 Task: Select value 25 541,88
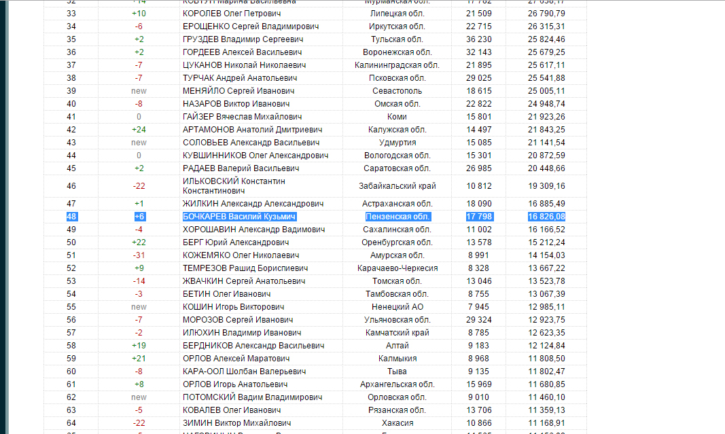click(546, 78)
